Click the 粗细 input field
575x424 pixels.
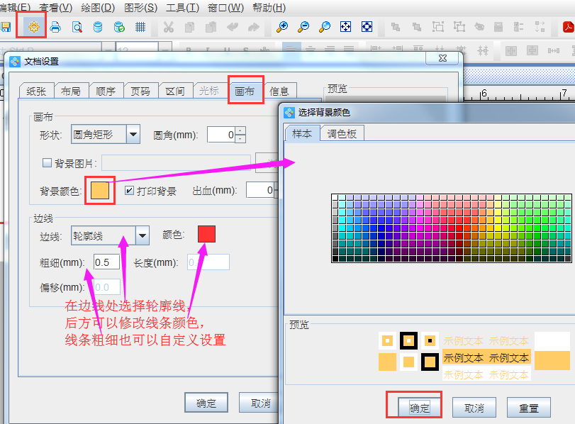(107, 262)
